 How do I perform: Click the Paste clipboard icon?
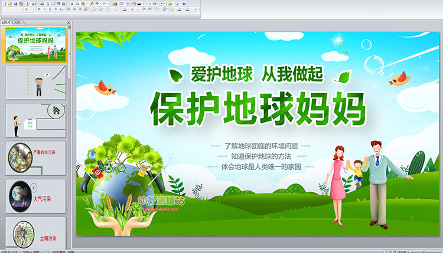83,4
